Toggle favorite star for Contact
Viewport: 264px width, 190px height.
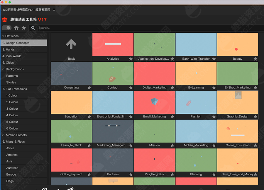click(131, 88)
